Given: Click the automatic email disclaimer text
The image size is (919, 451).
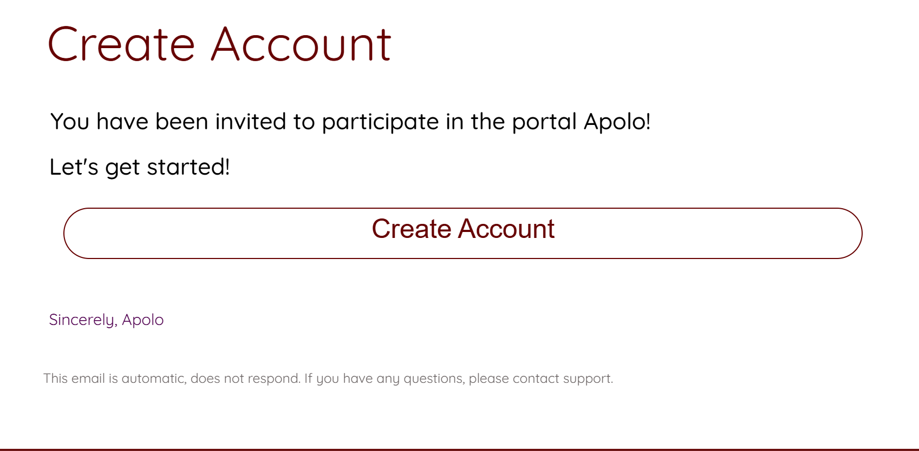Looking at the screenshot, I should [x=328, y=379].
